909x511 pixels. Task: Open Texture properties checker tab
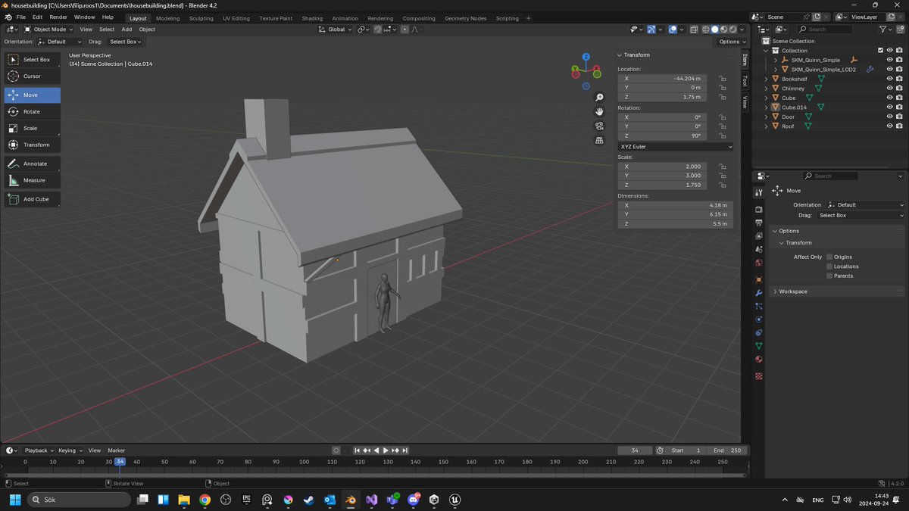758,376
